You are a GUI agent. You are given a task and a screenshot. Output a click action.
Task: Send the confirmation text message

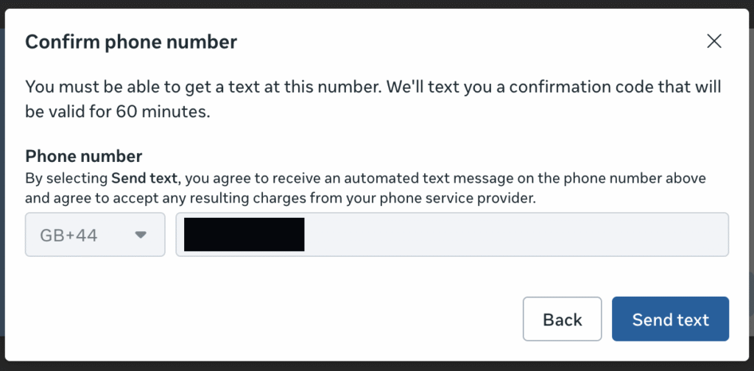tap(670, 319)
